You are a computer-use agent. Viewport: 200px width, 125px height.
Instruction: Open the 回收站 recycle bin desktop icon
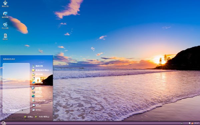tap(5, 37)
